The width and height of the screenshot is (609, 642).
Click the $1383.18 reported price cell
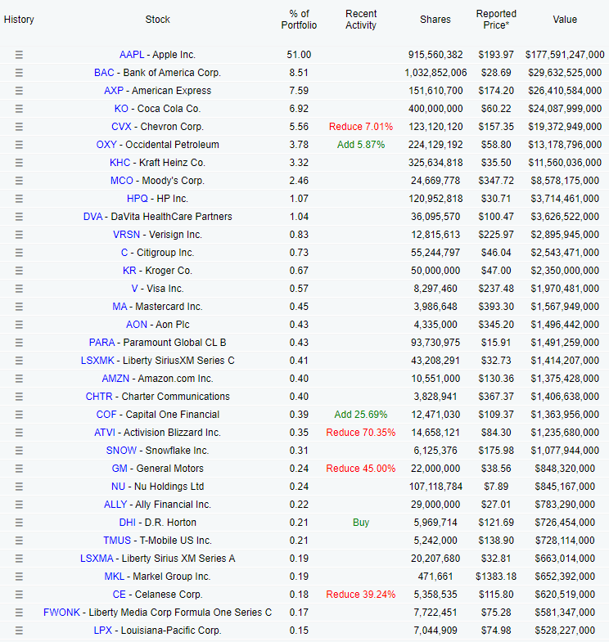tap(496, 577)
